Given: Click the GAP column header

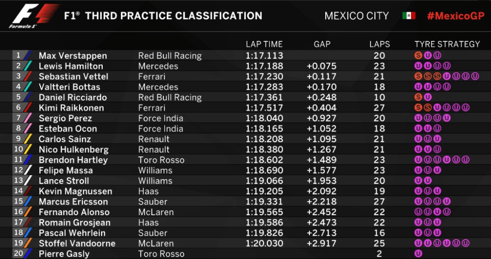Looking at the screenshot, I should (x=322, y=44).
